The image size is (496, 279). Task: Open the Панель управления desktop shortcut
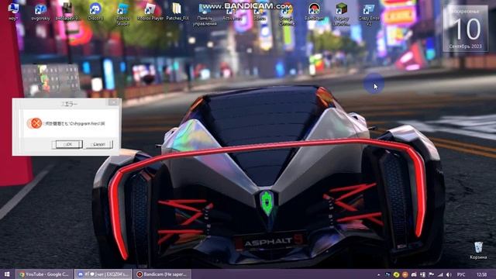[205, 14]
